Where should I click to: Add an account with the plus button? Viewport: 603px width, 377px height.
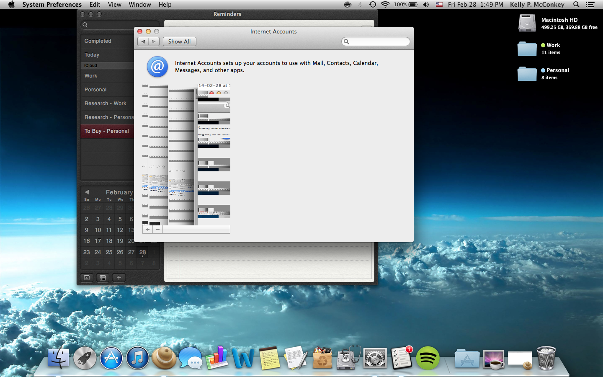click(148, 230)
